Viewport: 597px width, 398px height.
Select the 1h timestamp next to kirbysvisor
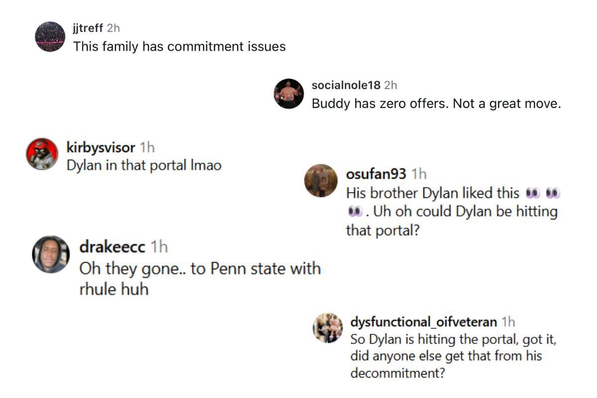coord(147,147)
